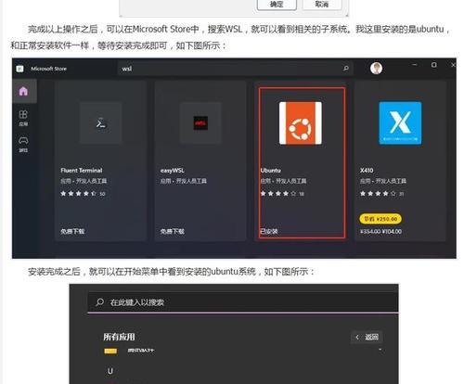This screenshot has height=384, width=464.
Task: Click the Microsoft Store logo icon
Action: coord(19,69)
